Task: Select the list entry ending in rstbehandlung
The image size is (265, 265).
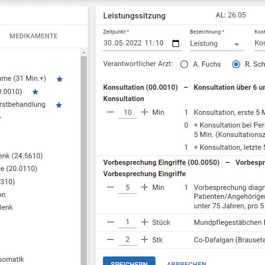Action: click(23, 104)
